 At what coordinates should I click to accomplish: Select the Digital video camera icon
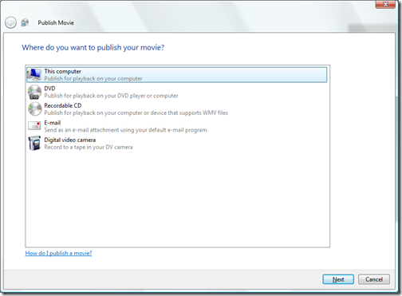pyautogui.click(x=34, y=143)
